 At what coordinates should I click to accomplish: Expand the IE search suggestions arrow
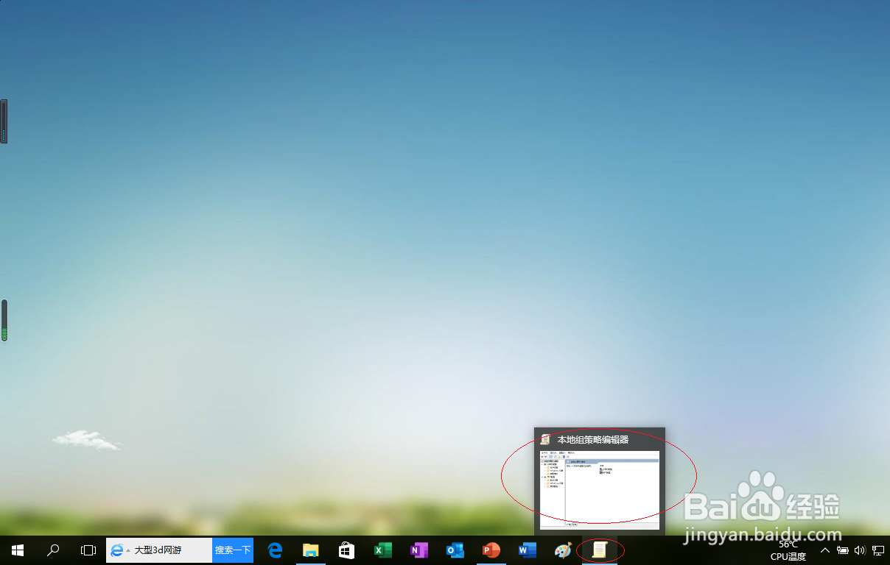(127, 550)
